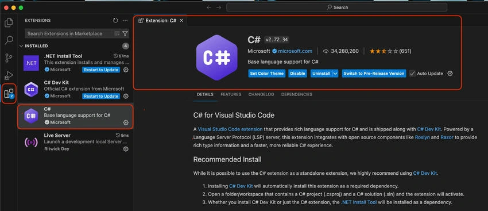Open the Extensions view icon
Viewport: 488px width, 211px height.
[x=9, y=94]
